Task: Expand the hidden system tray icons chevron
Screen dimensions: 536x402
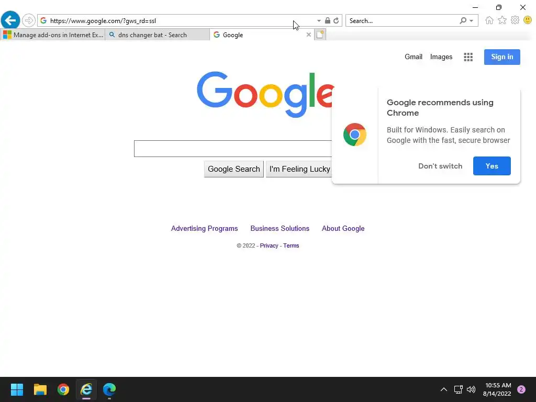Action: coord(444,389)
